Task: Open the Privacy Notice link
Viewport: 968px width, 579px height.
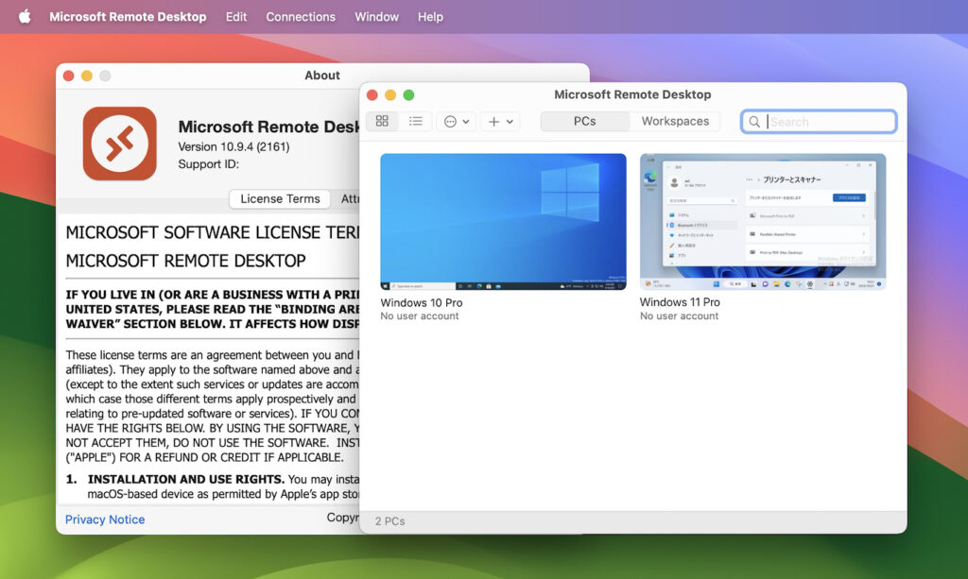Action: click(104, 519)
